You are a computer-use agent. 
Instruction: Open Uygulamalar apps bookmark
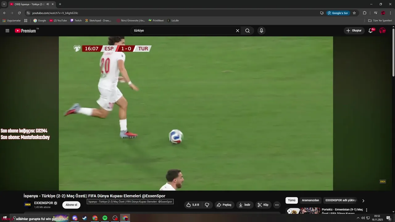12,20
